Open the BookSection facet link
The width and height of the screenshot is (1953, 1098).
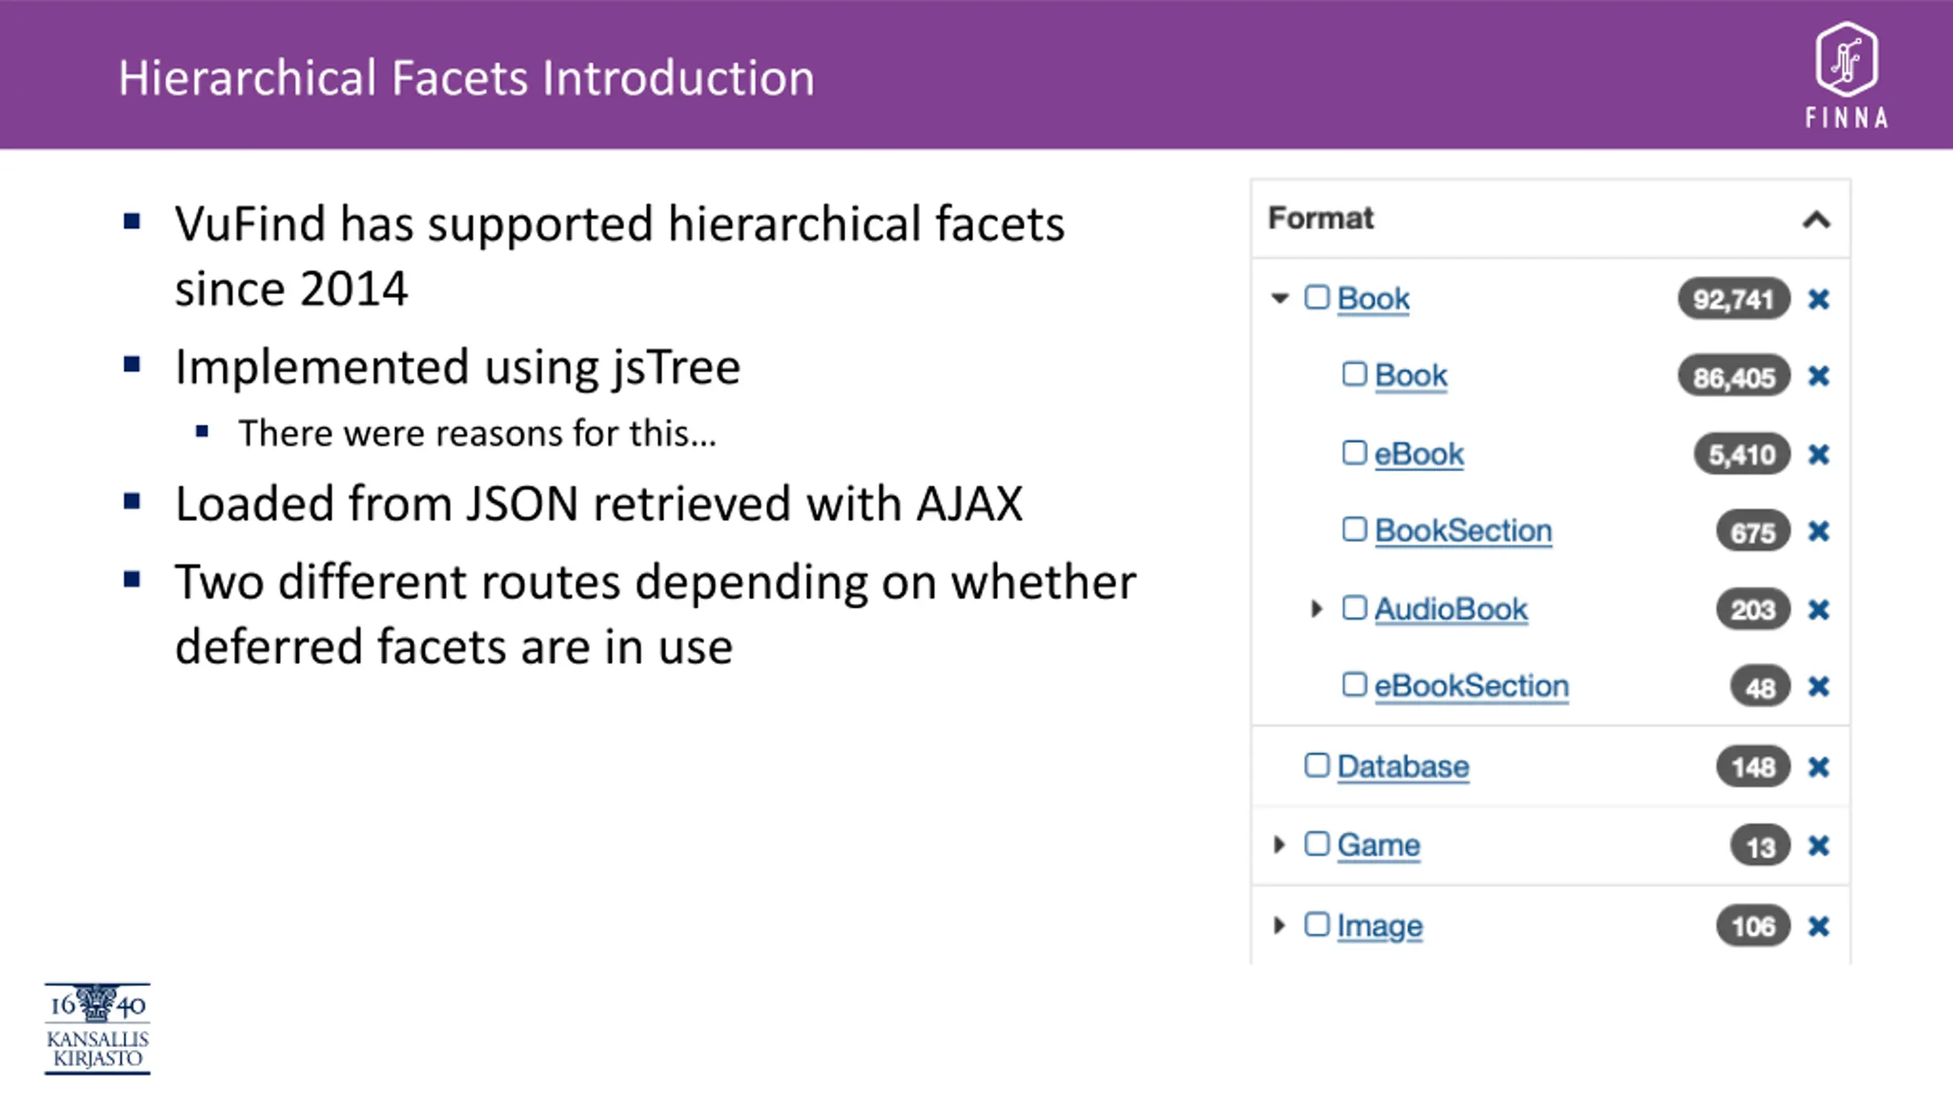click(1463, 531)
